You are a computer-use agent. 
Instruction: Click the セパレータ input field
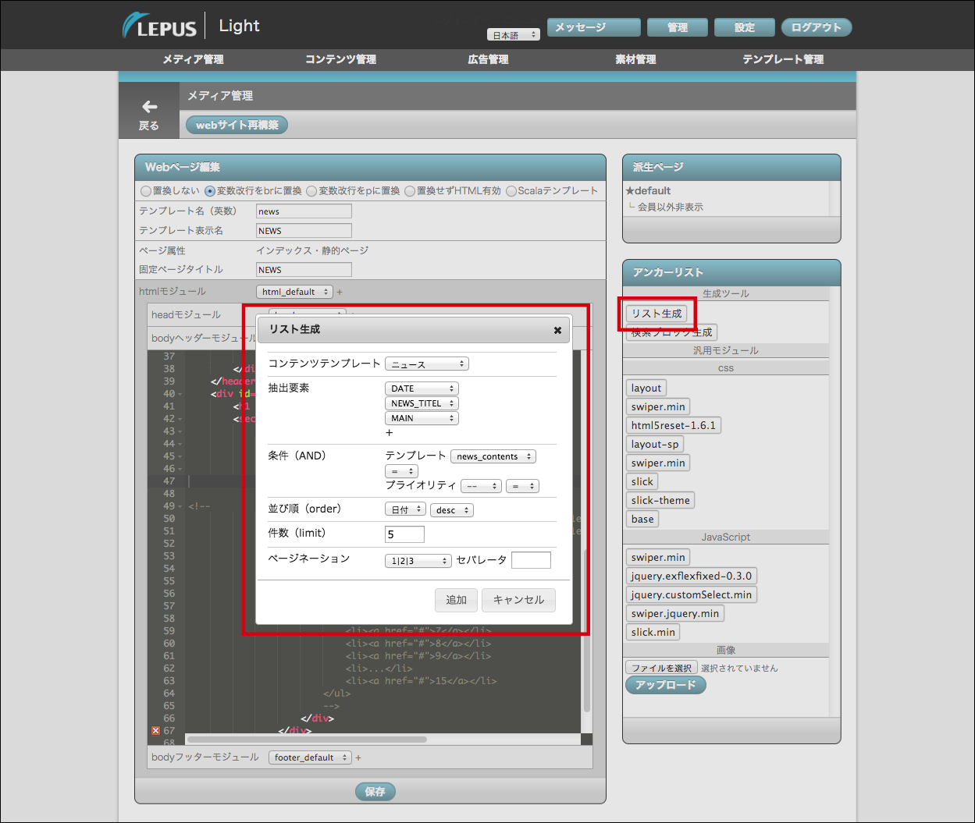pyautogui.click(x=531, y=560)
